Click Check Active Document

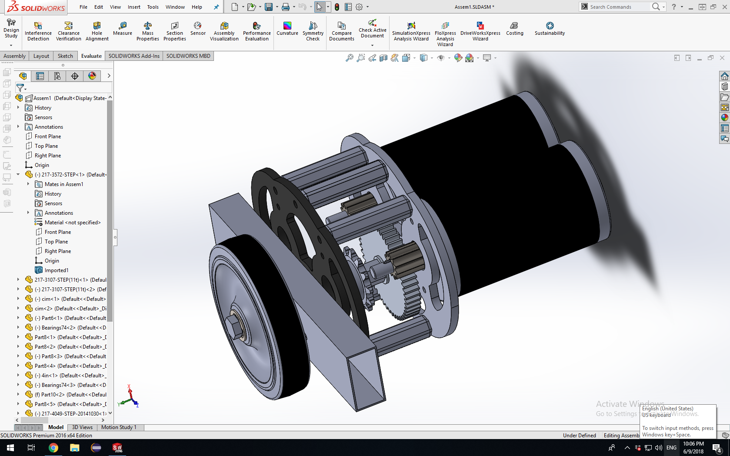(x=373, y=29)
